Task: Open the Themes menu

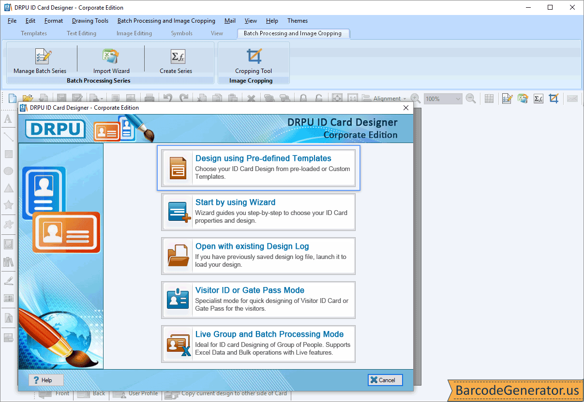Action: [298, 21]
